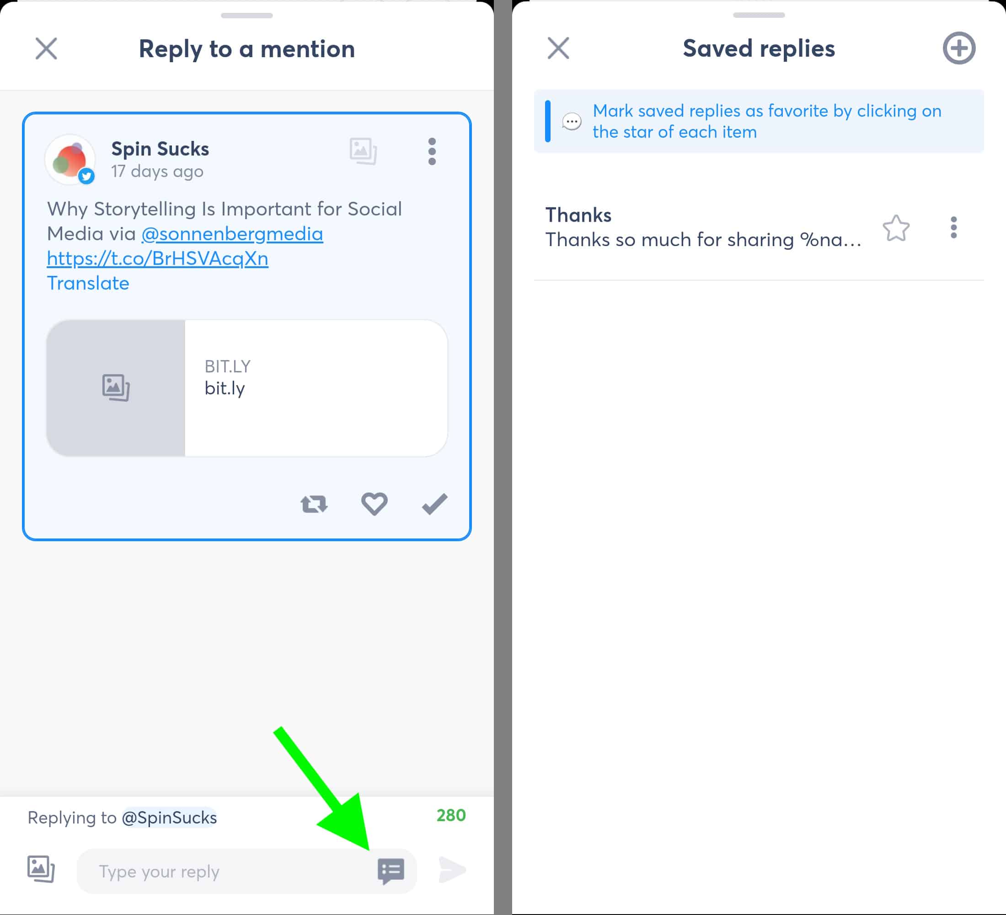Image resolution: width=1006 pixels, height=915 pixels.
Task: Open options menu for Thanks saved reply
Action: (953, 228)
